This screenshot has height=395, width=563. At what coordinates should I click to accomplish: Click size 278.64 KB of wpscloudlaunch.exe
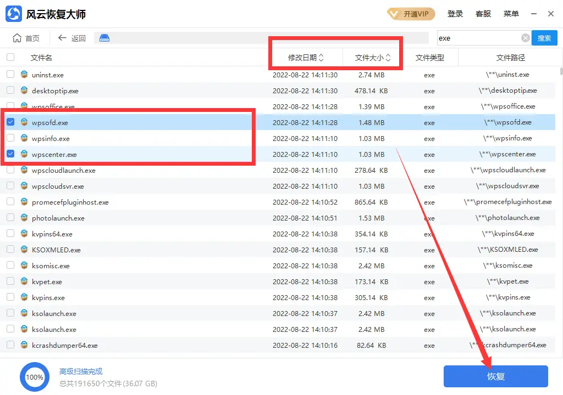click(x=371, y=170)
